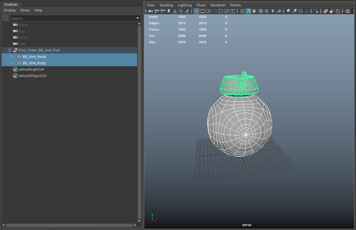This screenshot has height=230, width=356.
Task: Click the camera Bookmarks icon
Action: click(x=169, y=11)
